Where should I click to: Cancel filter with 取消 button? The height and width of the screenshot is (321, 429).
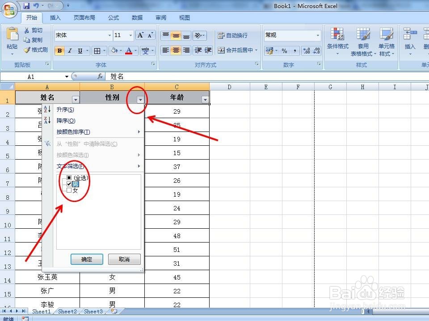pyautogui.click(x=124, y=259)
